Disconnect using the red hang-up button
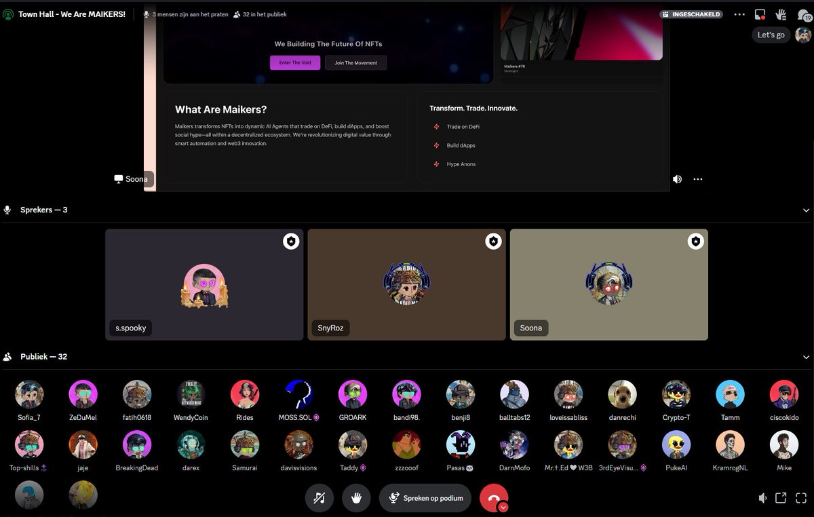 click(494, 498)
